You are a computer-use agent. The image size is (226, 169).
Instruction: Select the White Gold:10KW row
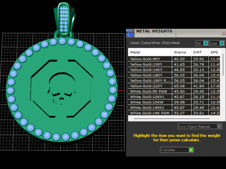pyautogui.click(x=174, y=102)
